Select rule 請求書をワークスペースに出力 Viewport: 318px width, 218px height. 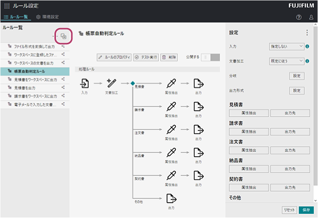[x=35, y=96]
